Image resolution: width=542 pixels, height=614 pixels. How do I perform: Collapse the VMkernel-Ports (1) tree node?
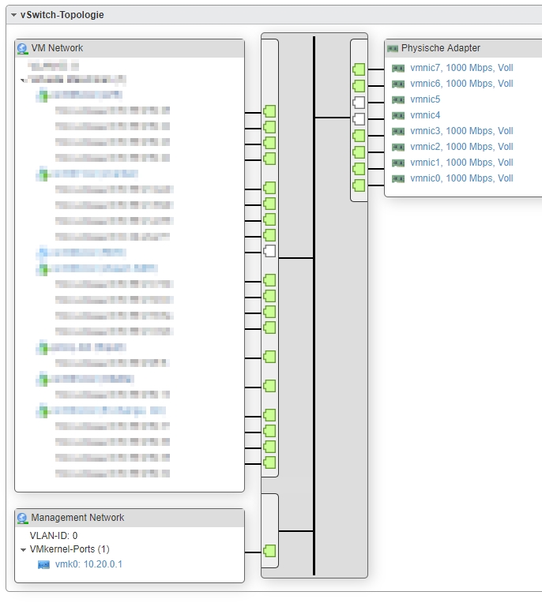(23, 550)
